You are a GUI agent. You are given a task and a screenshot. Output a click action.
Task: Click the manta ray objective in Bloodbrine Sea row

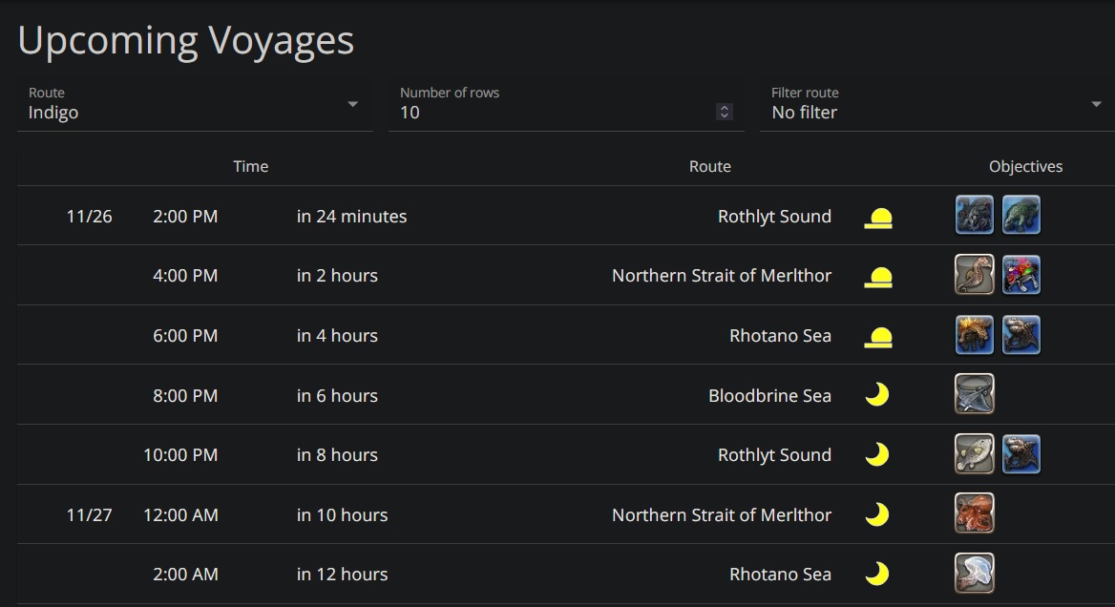975,394
